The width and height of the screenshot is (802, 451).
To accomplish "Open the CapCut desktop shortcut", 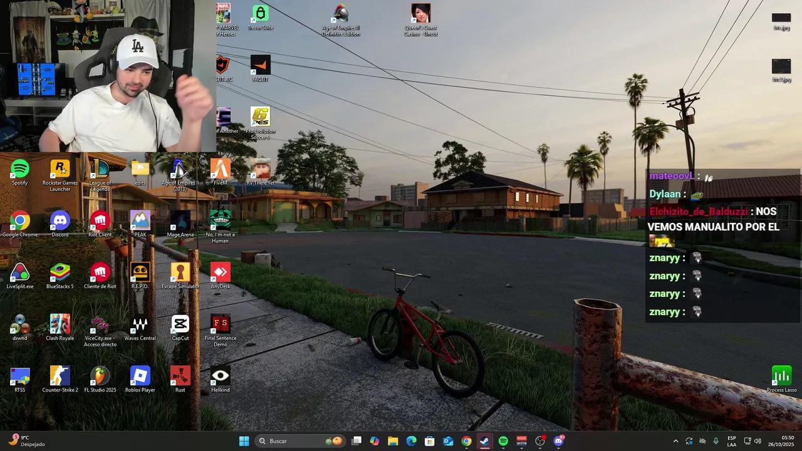I will 180,328.
